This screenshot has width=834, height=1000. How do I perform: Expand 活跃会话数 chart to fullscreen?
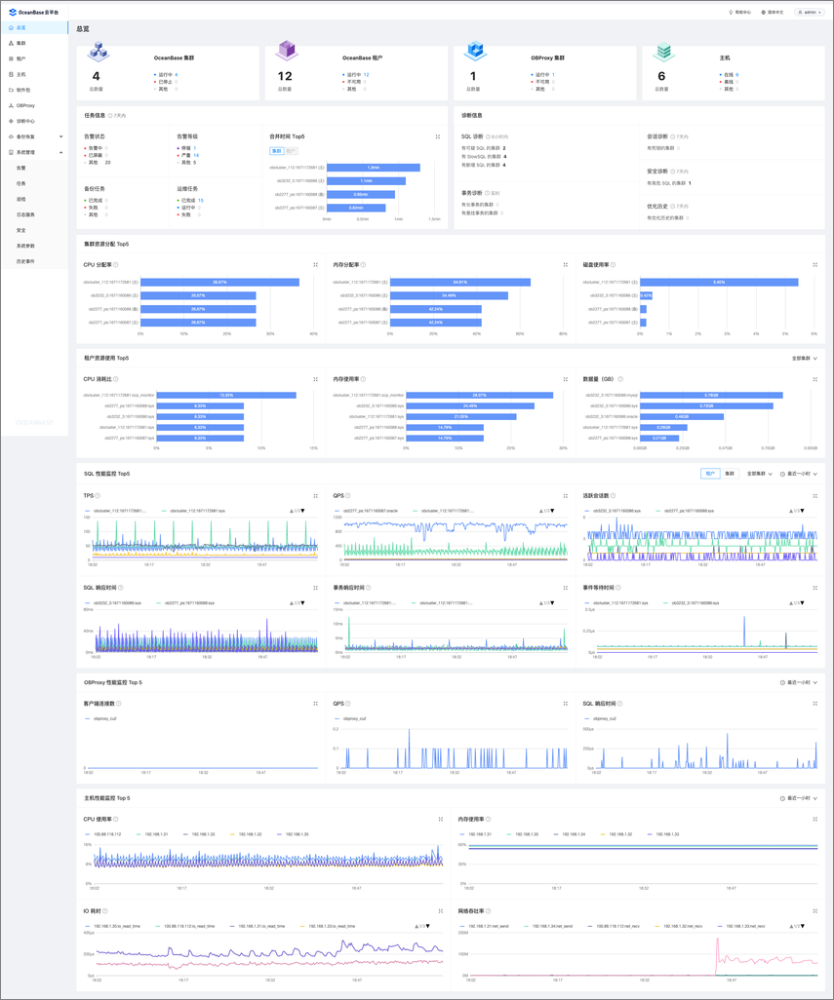point(814,495)
